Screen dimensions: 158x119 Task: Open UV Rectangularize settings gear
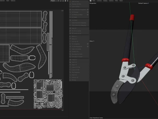[88, 47]
